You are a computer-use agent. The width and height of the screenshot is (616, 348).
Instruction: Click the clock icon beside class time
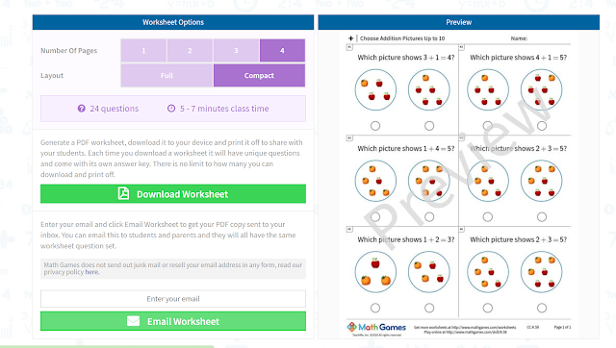171,109
